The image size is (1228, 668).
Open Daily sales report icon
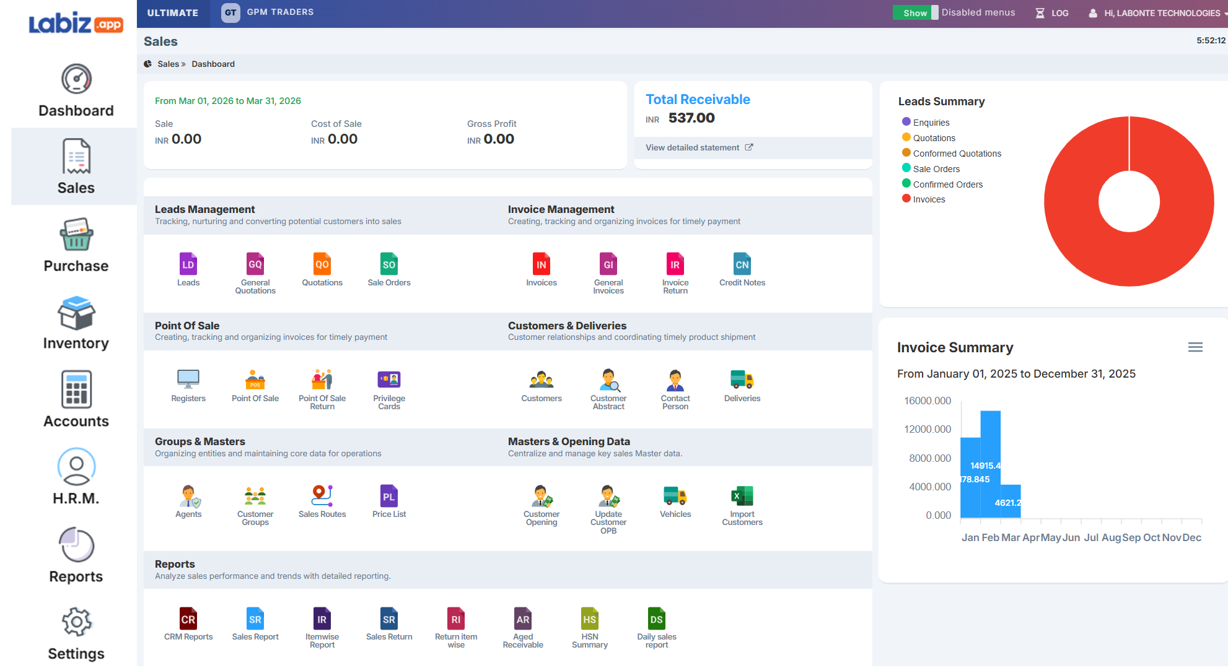(x=657, y=618)
